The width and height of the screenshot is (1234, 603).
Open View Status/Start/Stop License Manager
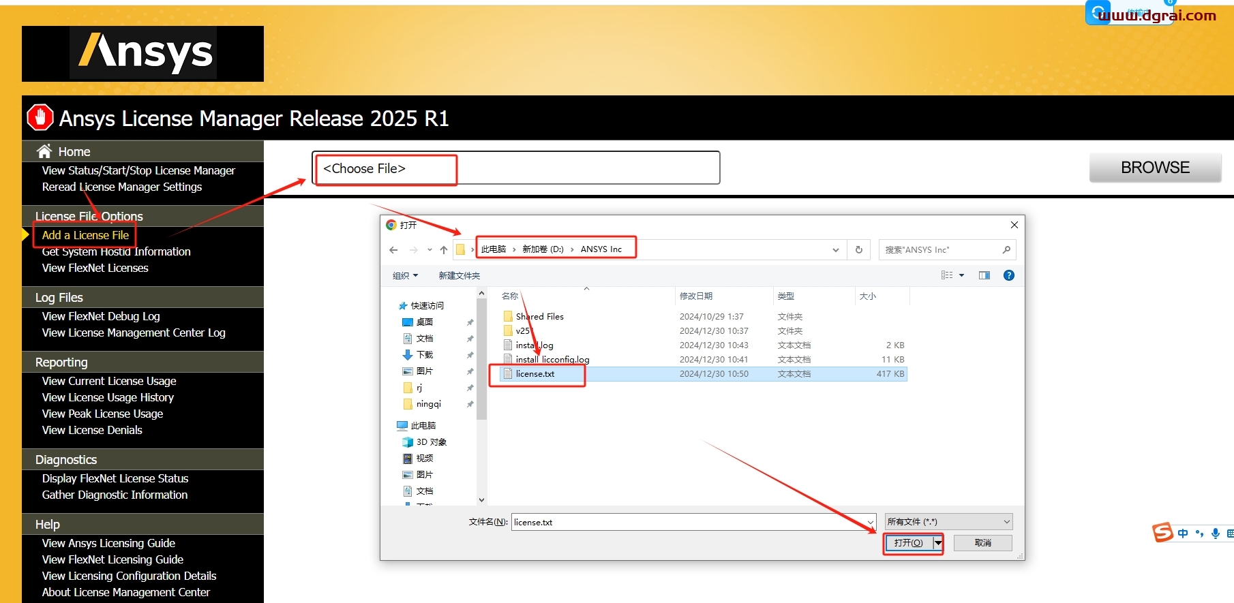tap(138, 170)
